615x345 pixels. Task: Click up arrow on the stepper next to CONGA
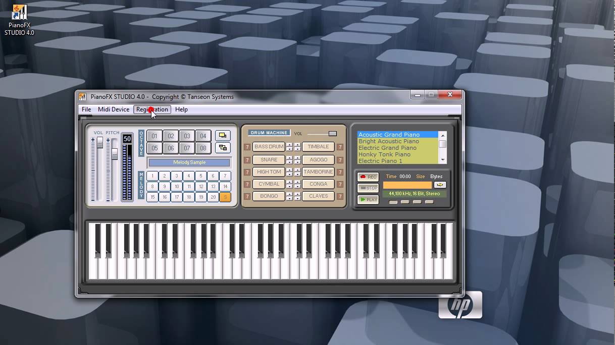297,182
